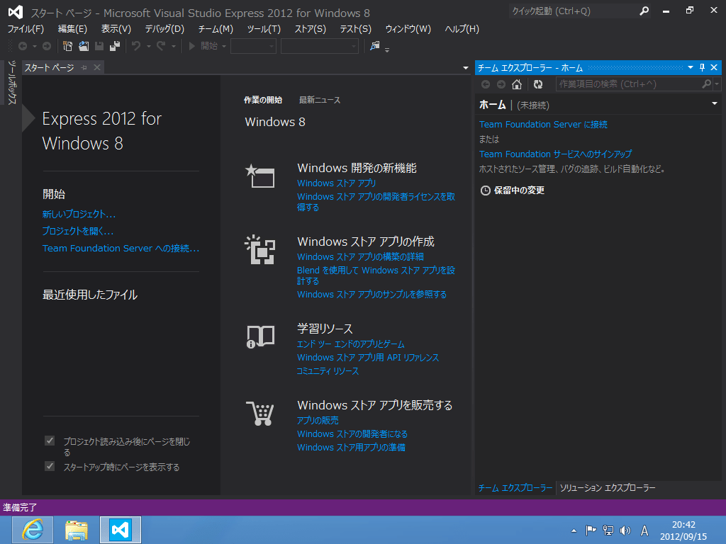726x544 pixels.
Task: Open the navigate backward history dropdown arrow
Action: click(34, 46)
